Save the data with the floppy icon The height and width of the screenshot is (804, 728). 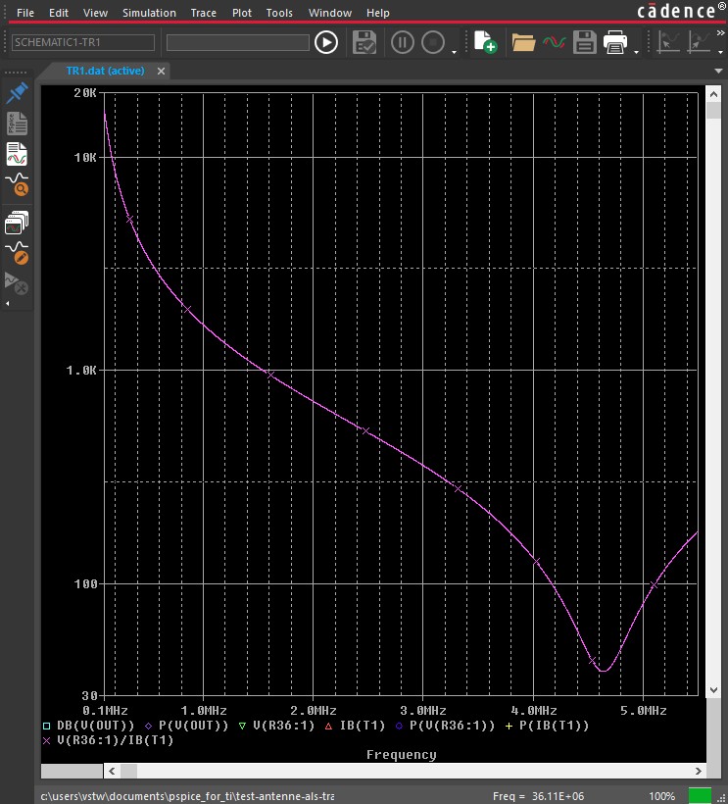[x=585, y=42]
